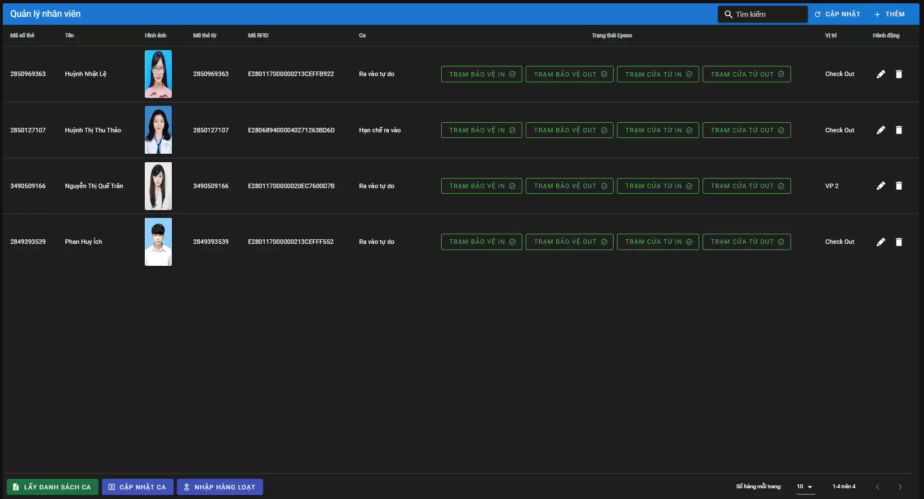Open rows per page dropdown
The height and width of the screenshot is (499, 924).
tap(805, 487)
